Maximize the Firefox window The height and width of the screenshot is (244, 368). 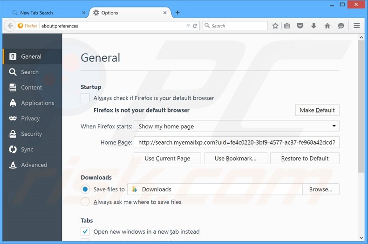tap(342, 5)
